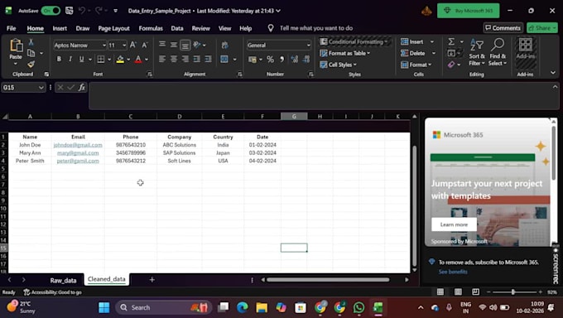This screenshot has width=563, height=318.
Task: Switch to the Data tab
Action: 177,28
